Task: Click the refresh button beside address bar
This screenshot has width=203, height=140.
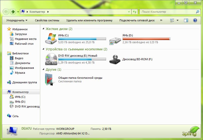Action: (x=135, y=12)
